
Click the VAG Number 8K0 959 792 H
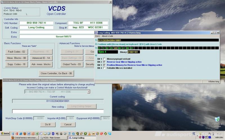click(36, 23)
